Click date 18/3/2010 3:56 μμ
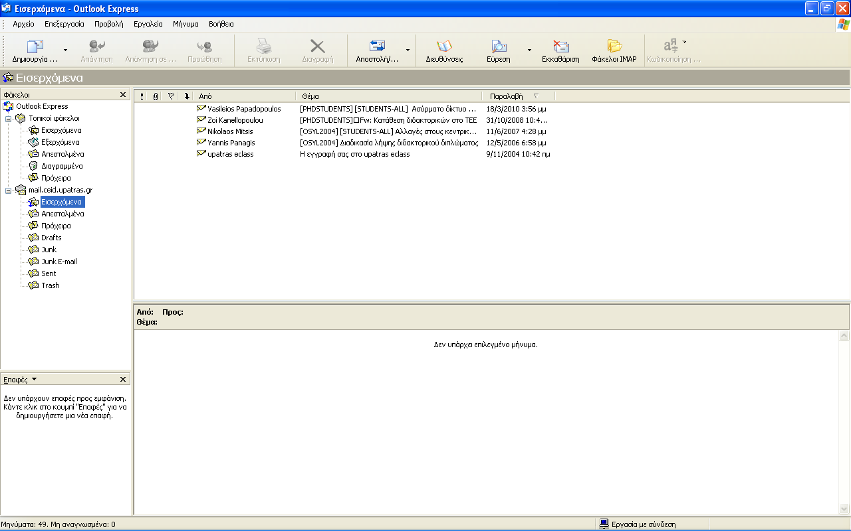The width and height of the screenshot is (851, 531). [516, 109]
